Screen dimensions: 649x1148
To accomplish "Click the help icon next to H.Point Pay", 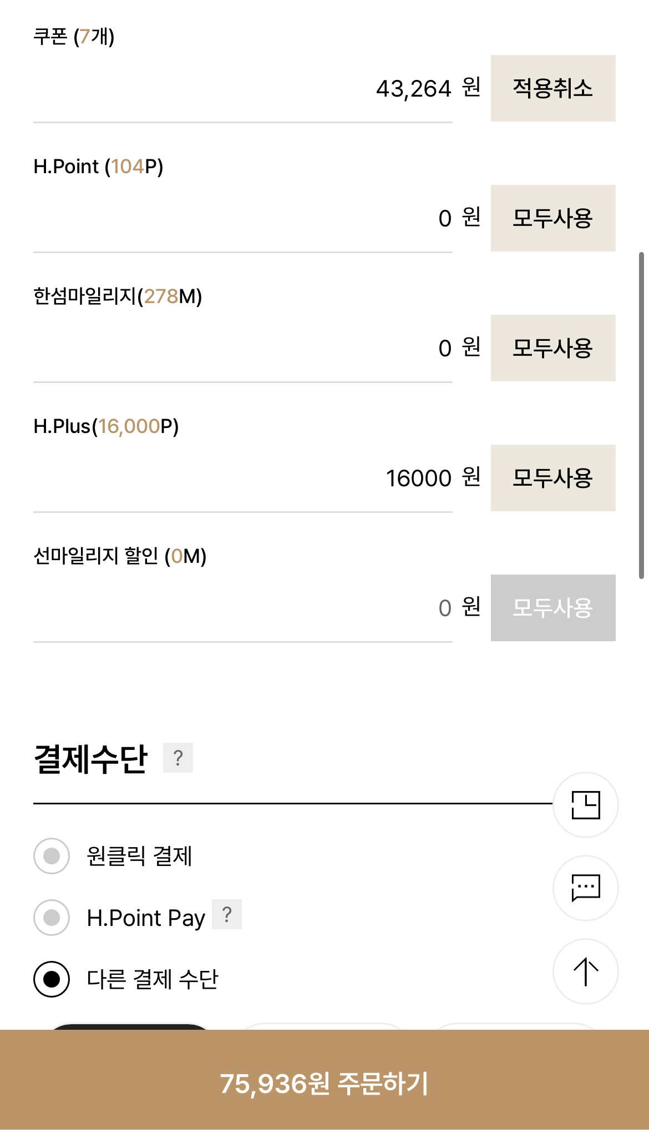I will pos(227,914).
